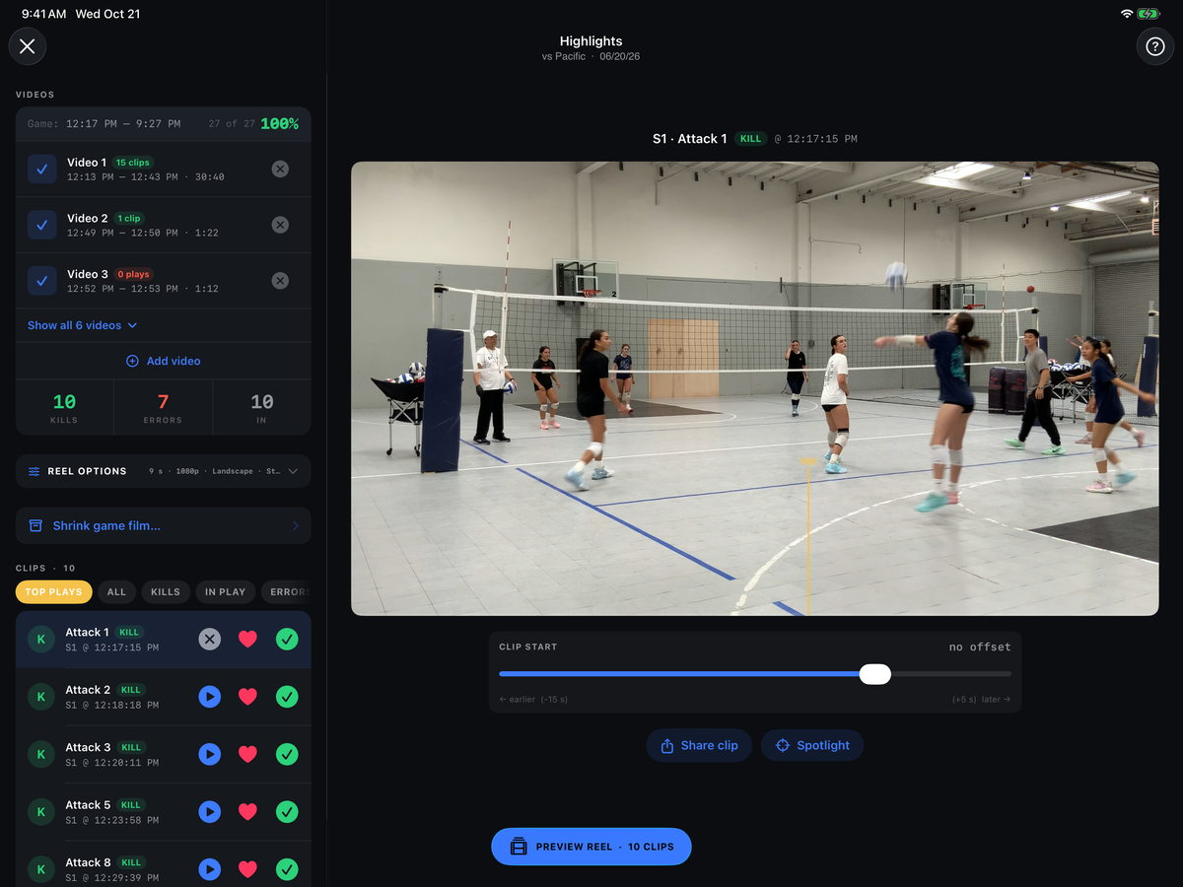Click the Attack 1 K badge
The height and width of the screenshot is (887, 1183).
[40, 640]
